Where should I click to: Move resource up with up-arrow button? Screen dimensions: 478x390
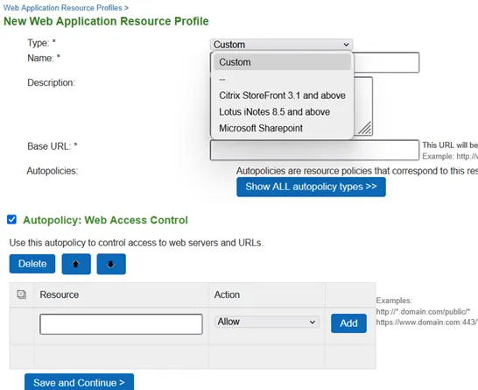click(x=76, y=264)
